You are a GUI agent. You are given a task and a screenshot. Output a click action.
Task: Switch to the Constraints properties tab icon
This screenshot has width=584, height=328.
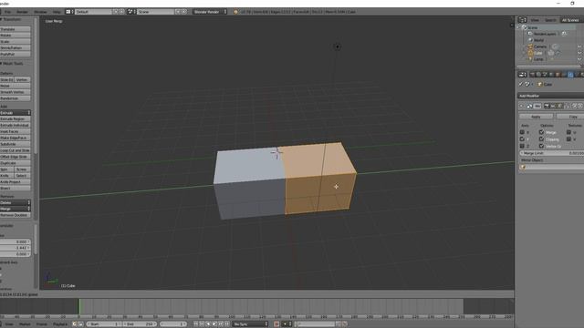pyautogui.click(x=564, y=75)
